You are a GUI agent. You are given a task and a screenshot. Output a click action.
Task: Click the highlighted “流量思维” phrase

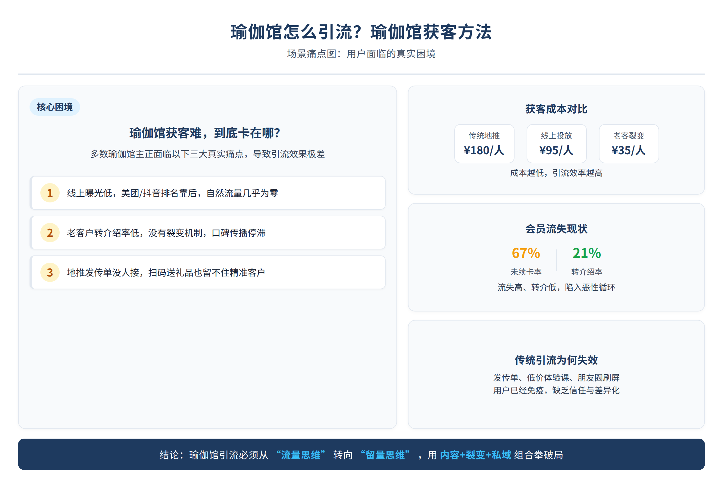tap(301, 455)
